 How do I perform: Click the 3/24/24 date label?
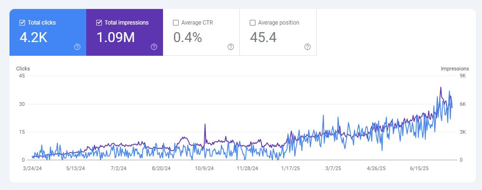point(31,168)
